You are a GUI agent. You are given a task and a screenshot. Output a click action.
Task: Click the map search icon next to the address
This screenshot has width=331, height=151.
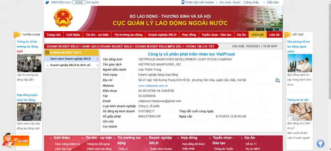(x=277, y=80)
